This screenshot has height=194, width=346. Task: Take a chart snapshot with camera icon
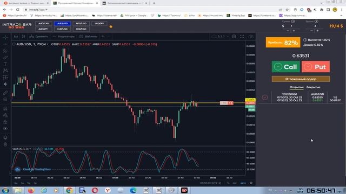point(251,37)
